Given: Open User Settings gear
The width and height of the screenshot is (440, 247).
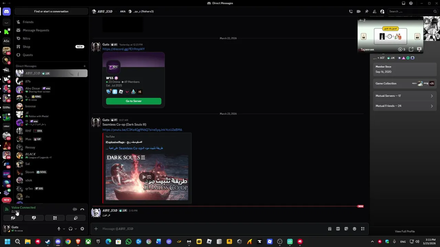Looking at the screenshot, I should coord(82,229).
